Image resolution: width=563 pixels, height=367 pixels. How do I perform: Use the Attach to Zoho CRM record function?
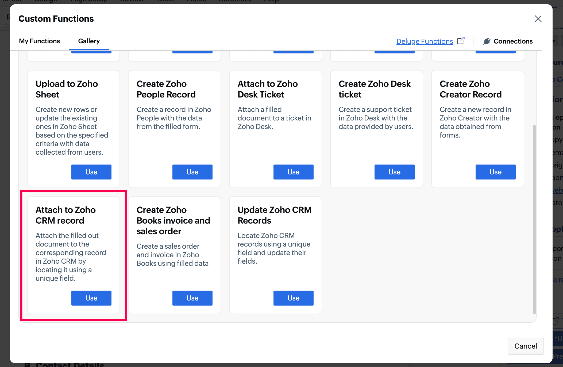[x=91, y=298]
